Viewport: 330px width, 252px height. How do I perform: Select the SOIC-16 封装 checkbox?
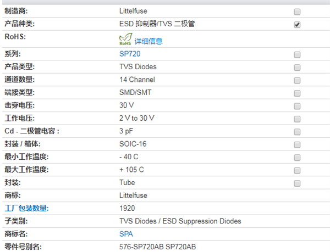pyautogui.click(x=297, y=145)
